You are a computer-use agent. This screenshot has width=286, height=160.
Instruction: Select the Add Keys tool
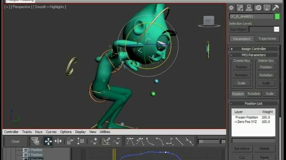pyautogui.click(x=94, y=141)
